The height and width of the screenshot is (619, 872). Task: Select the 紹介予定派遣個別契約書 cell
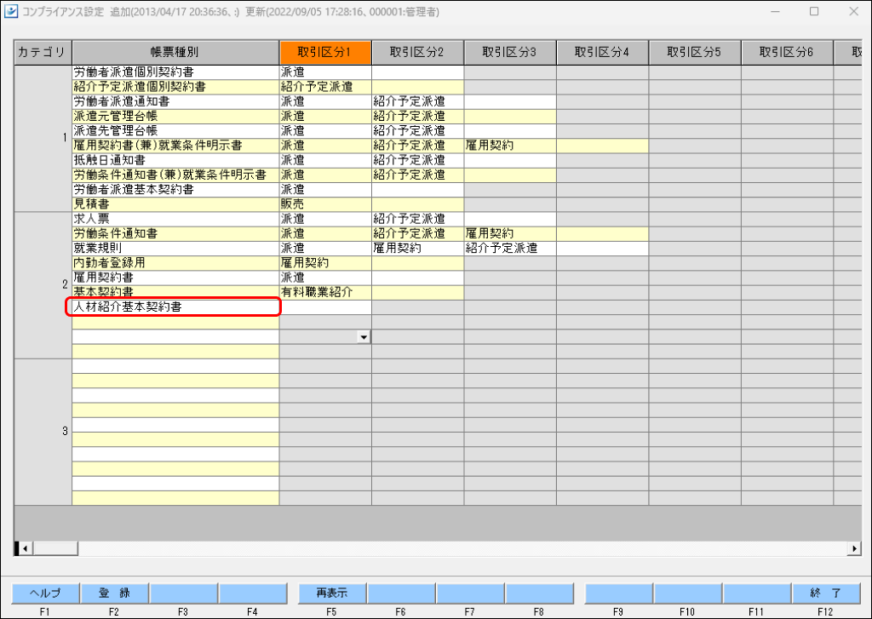click(x=175, y=87)
